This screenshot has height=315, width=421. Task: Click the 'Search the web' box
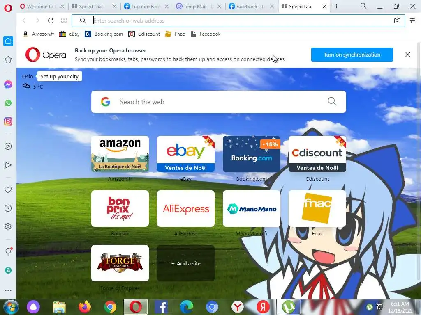point(219,102)
